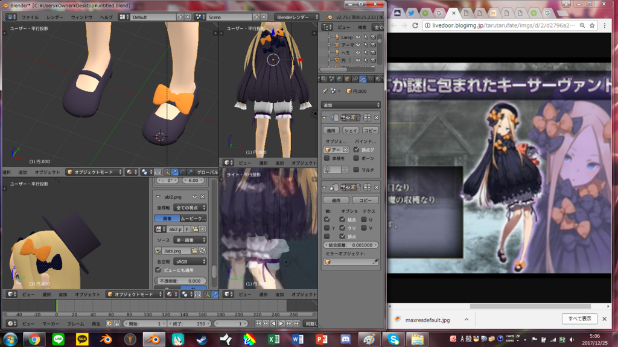This screenshot has width=618, height=347.
Task: Toggle the 結合 (merge) checkbox in the mirror modifier
Action: tap(342, 219)
